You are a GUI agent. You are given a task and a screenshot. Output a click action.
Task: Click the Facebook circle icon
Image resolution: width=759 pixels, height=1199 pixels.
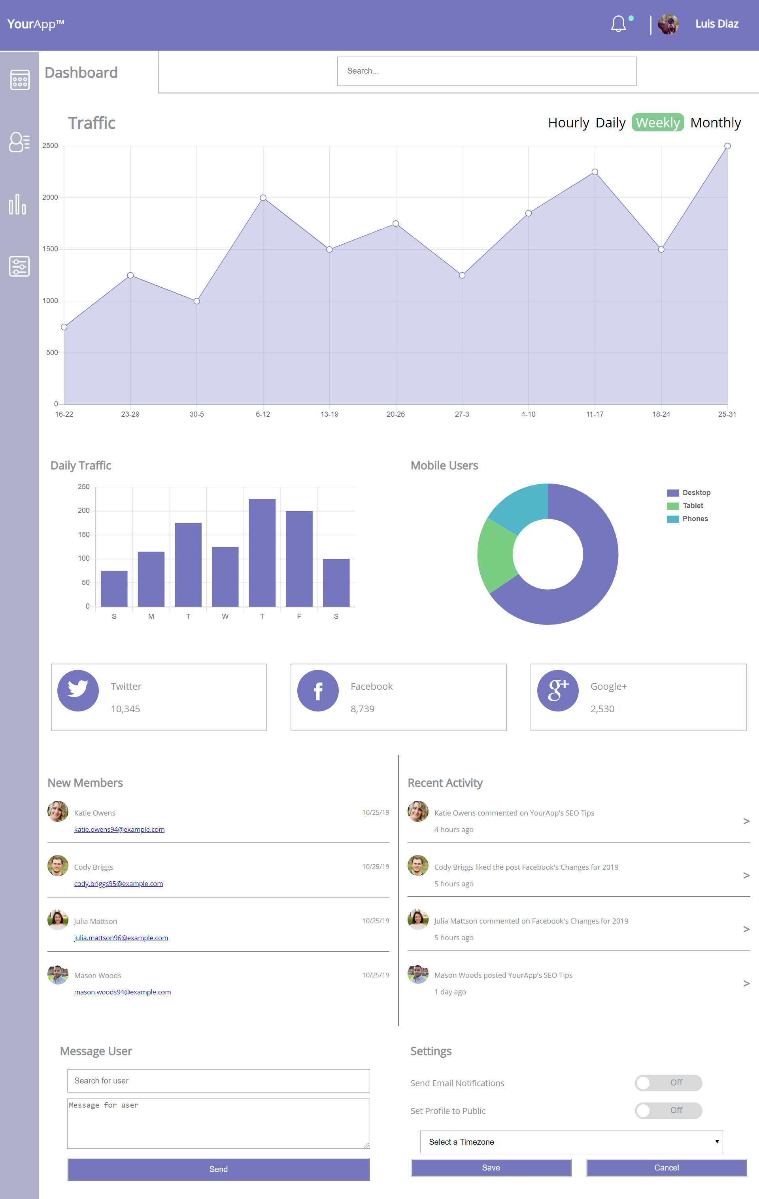point(318,690)
